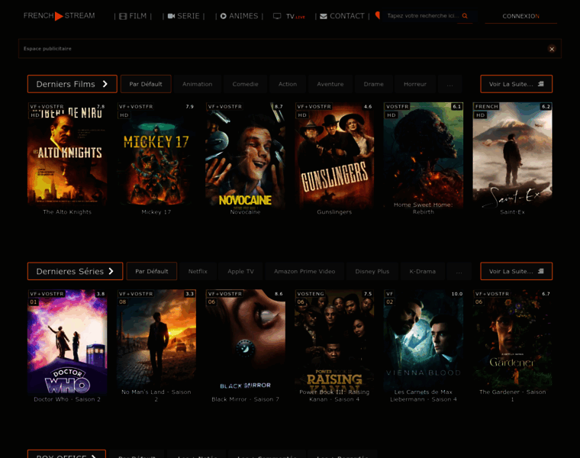
Task: Select the Aventure genre tab
Action: click(330, 85)
